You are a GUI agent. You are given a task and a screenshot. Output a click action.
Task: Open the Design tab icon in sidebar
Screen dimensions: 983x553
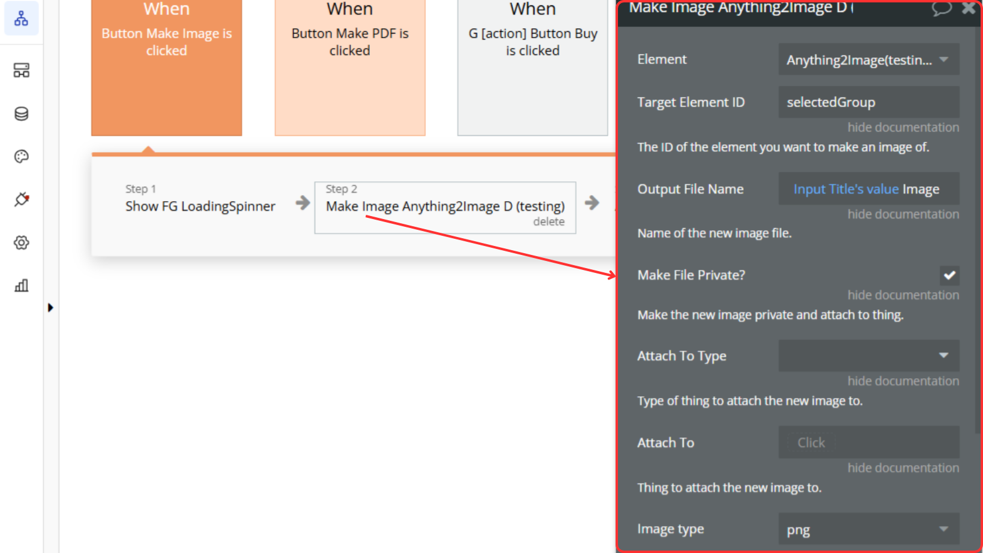click(x=22, y=70)
